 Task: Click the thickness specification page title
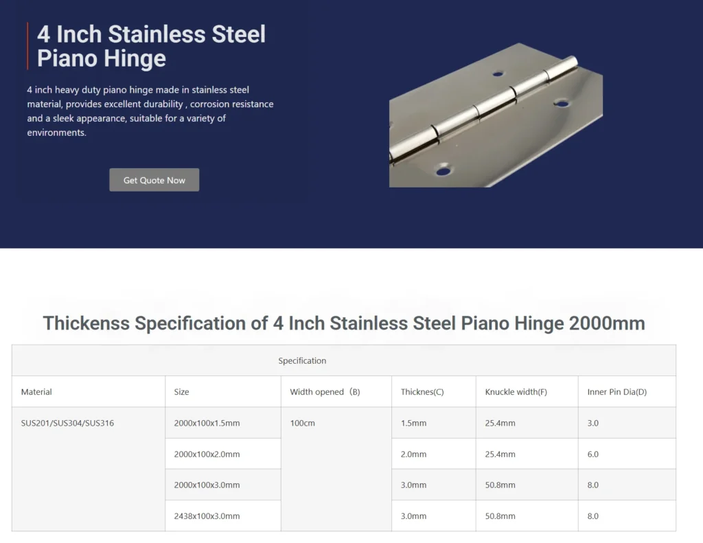344,323
